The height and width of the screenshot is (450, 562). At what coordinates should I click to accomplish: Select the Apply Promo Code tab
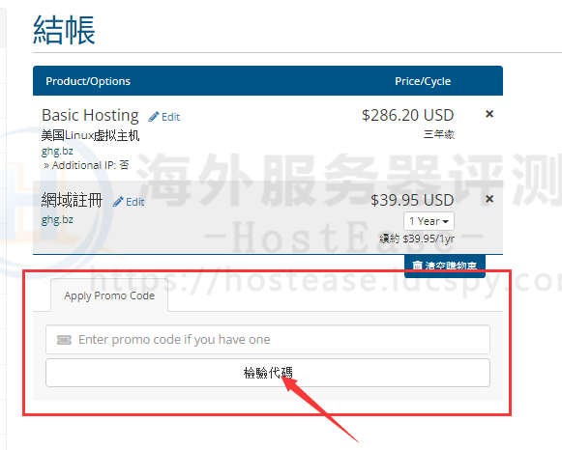pyautogui.click(x=109, y=295)
